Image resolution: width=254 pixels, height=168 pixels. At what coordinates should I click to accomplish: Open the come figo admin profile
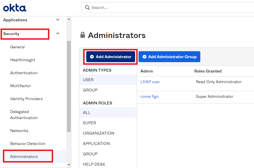[x=150, y=96]
